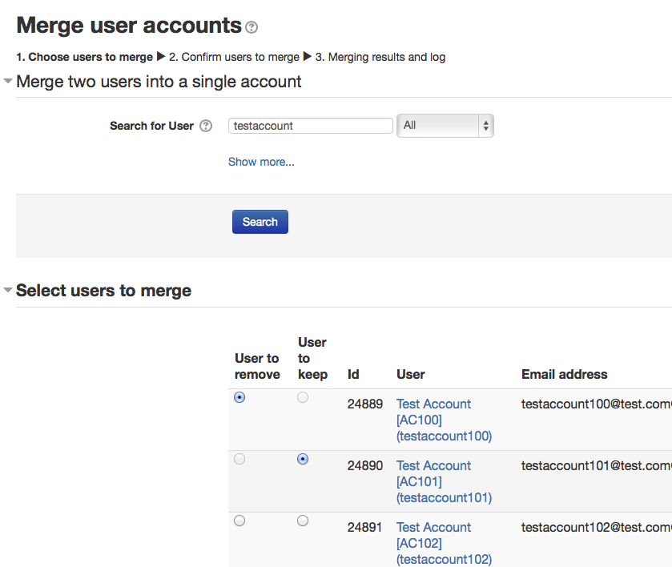Select remove radio for user 24889
This screenshot has height=567, width=672.
click(x=239, y=397)
